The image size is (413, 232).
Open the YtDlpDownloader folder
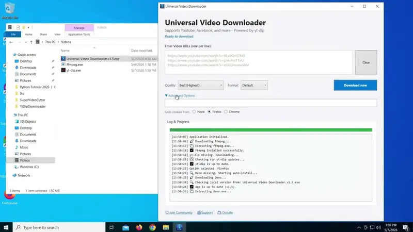tap(33, 107)
